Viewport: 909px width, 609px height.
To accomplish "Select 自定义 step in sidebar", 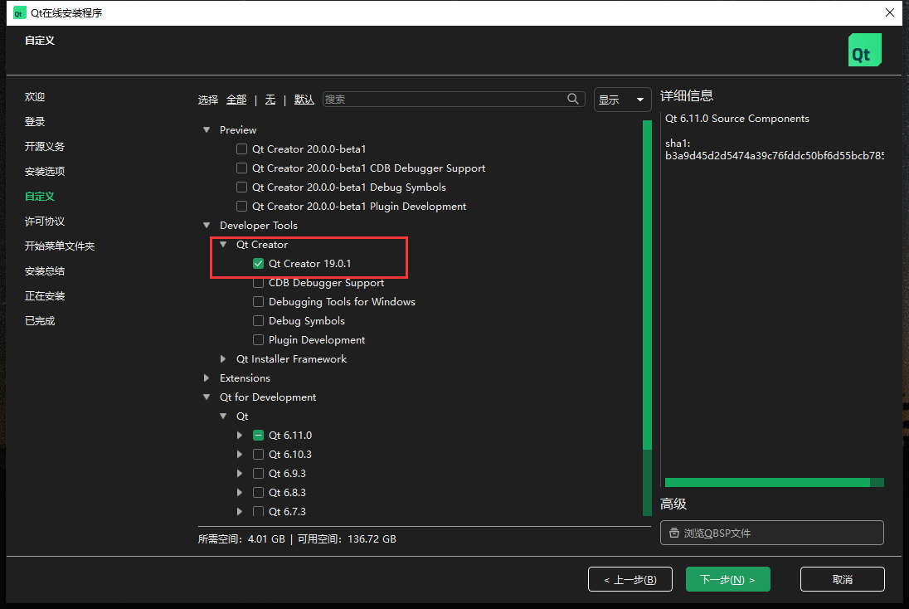I will tap(40, 197).
